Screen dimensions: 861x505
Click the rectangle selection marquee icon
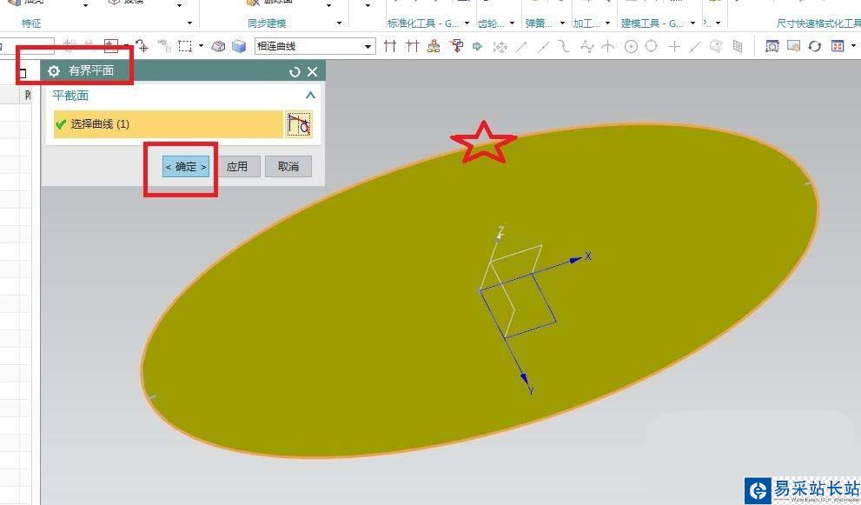pos(185,46)
